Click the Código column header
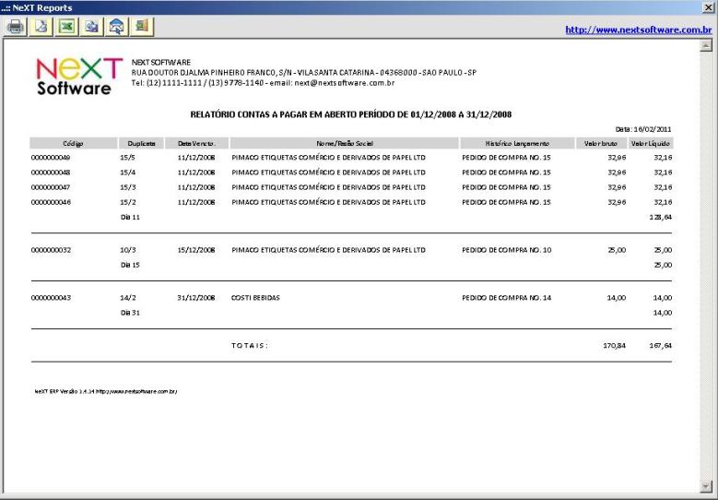 [x=73, y=143]
